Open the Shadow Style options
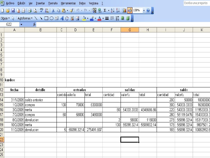 click(x=123, y=18)
